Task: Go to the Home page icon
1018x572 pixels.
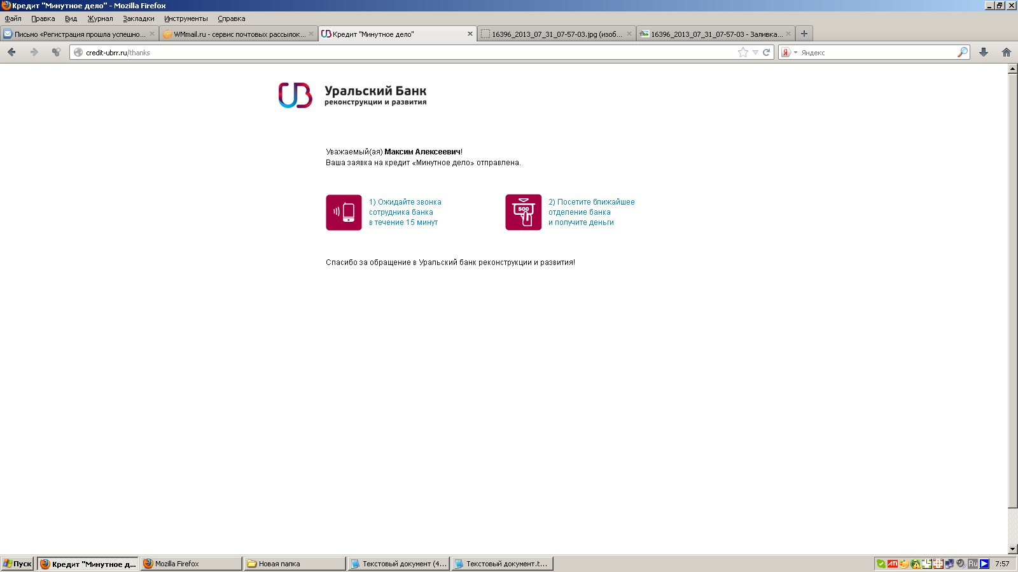Action: [x=1007, y=52]
